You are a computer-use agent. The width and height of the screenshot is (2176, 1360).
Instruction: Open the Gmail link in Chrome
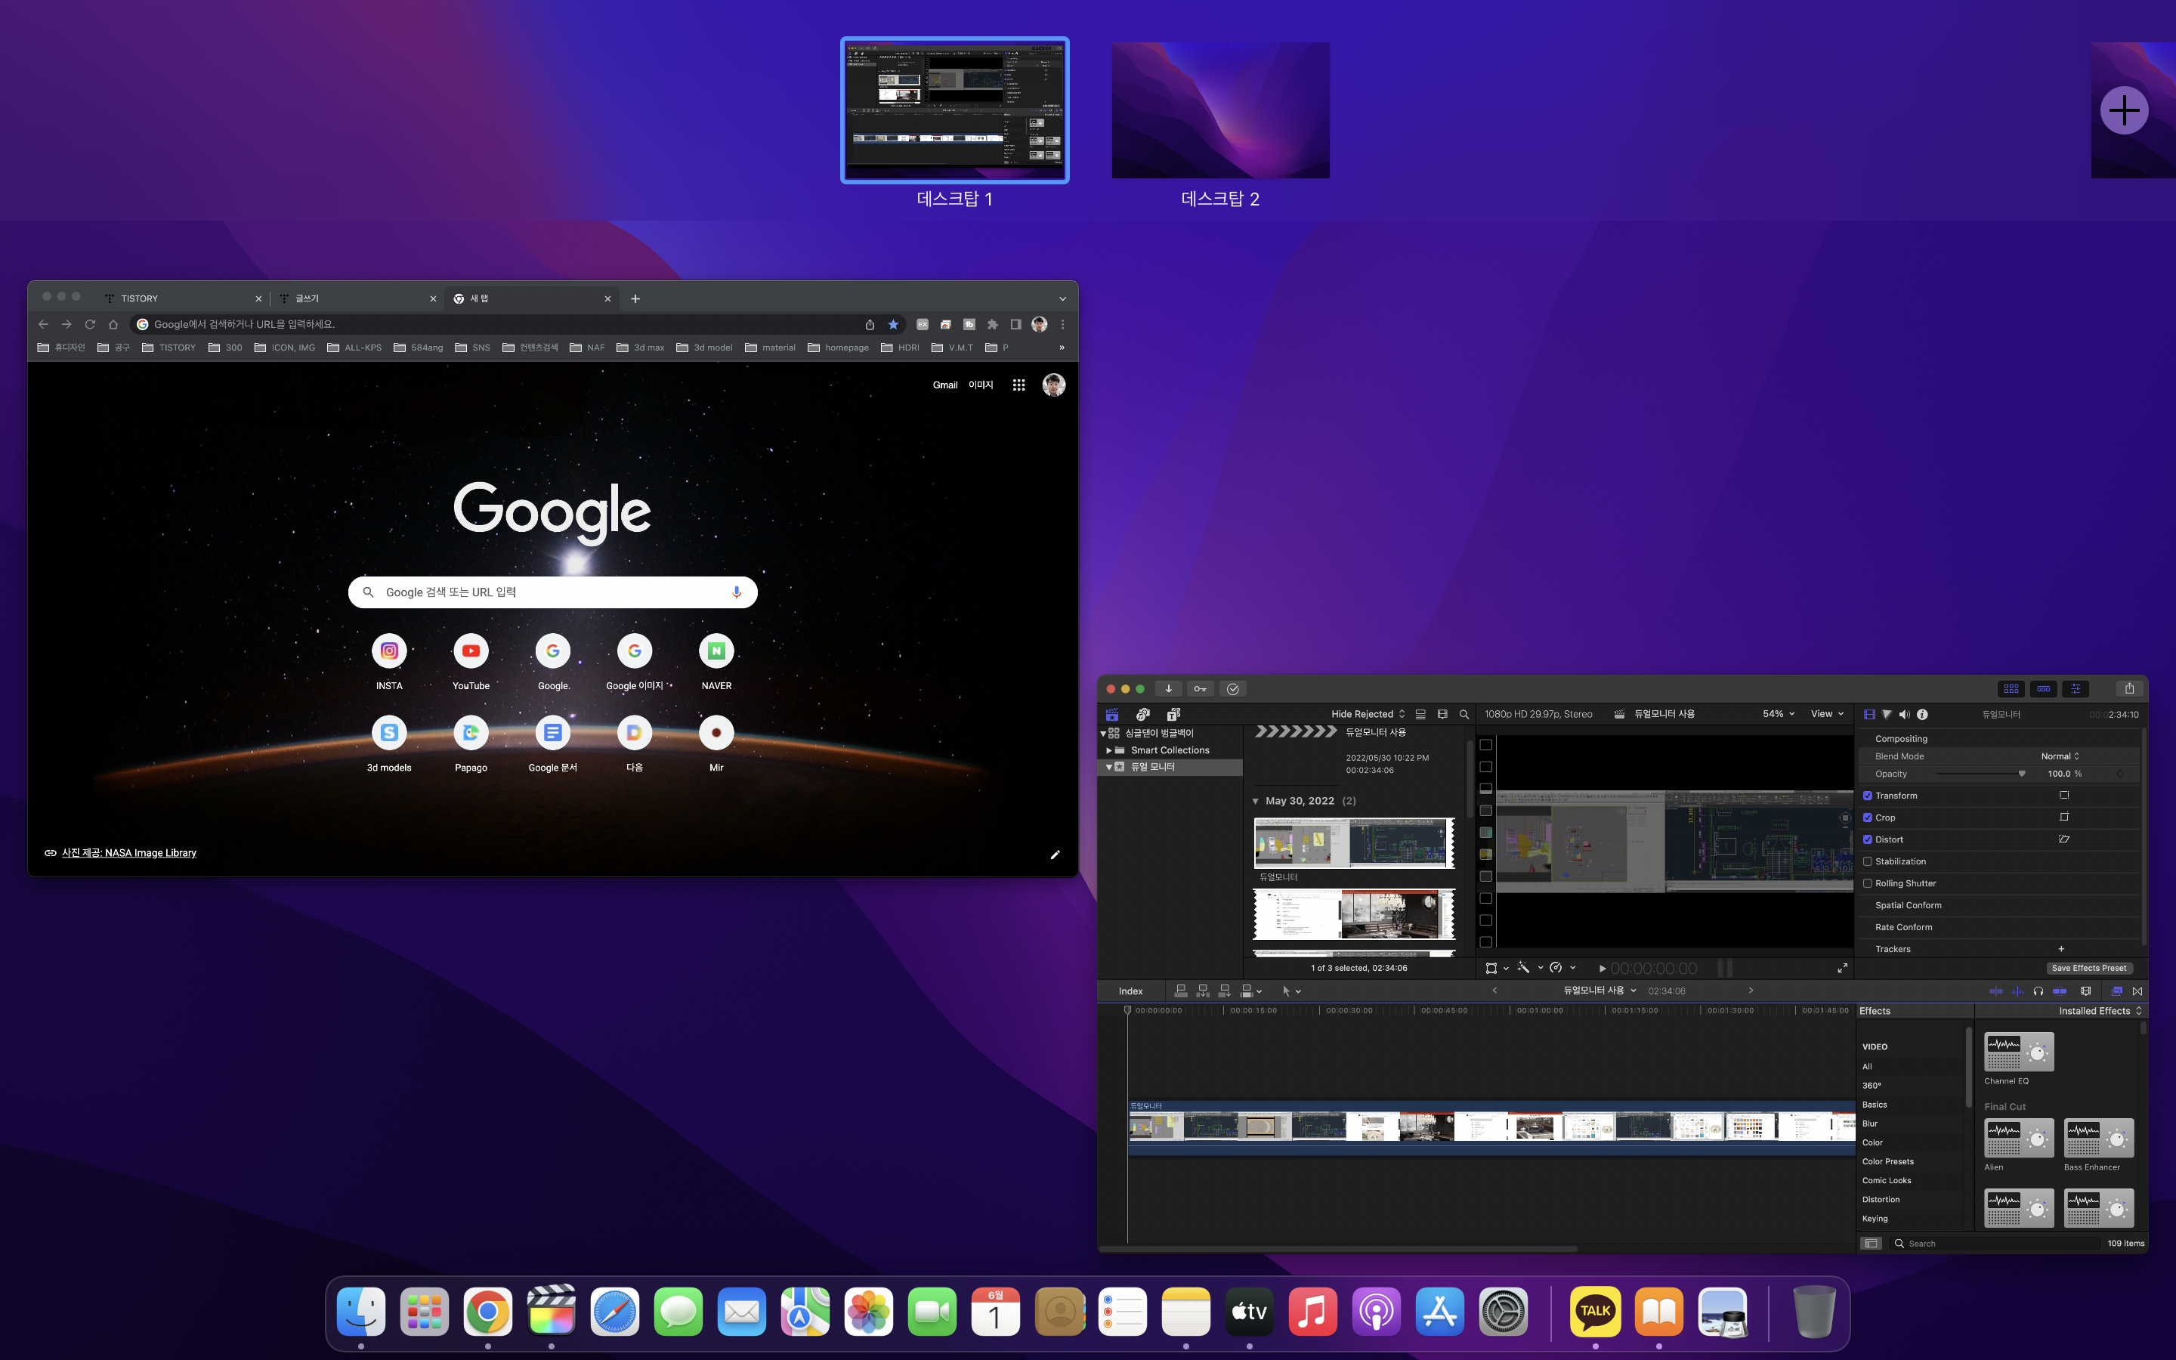click(945, 385)
